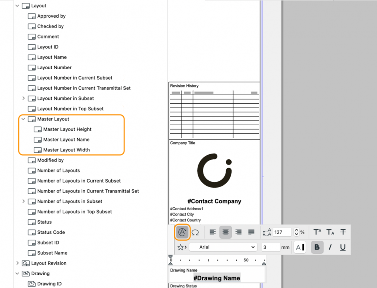The width and height of the screenshot is (377, 288).
Task: Toggle bold text formatting
Action: tap(317, 247)
